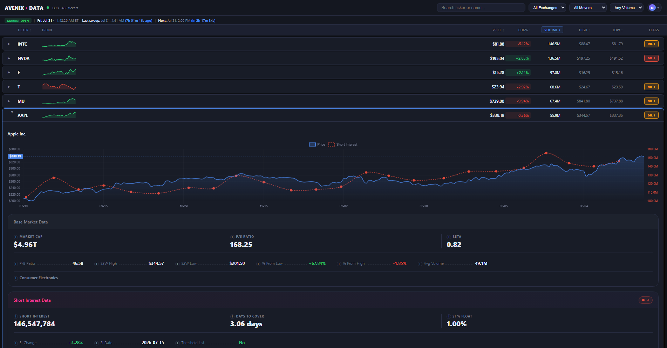Viewport: 667px width, 348px height.
Task: Expand the INTC row
Action: (9, 44)
